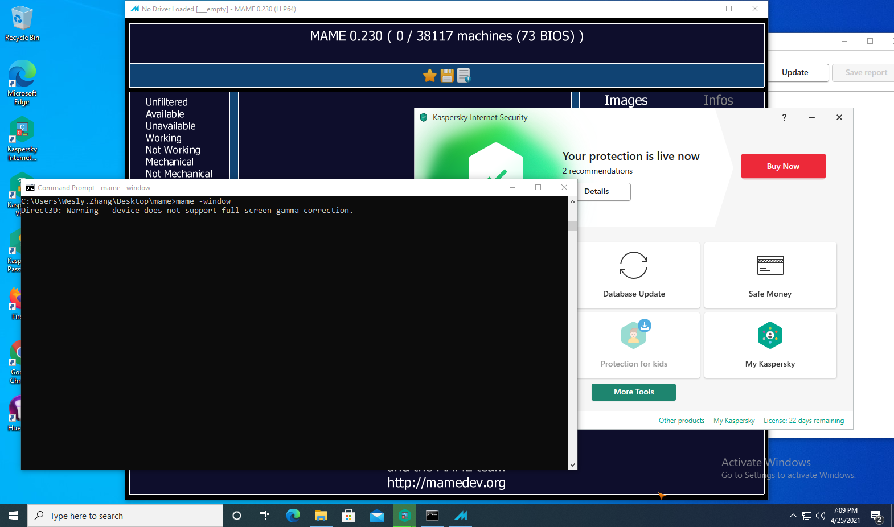Click the document info icon in MAME toolbar
The height and width of the screenshot is (527, 894).
464,75
